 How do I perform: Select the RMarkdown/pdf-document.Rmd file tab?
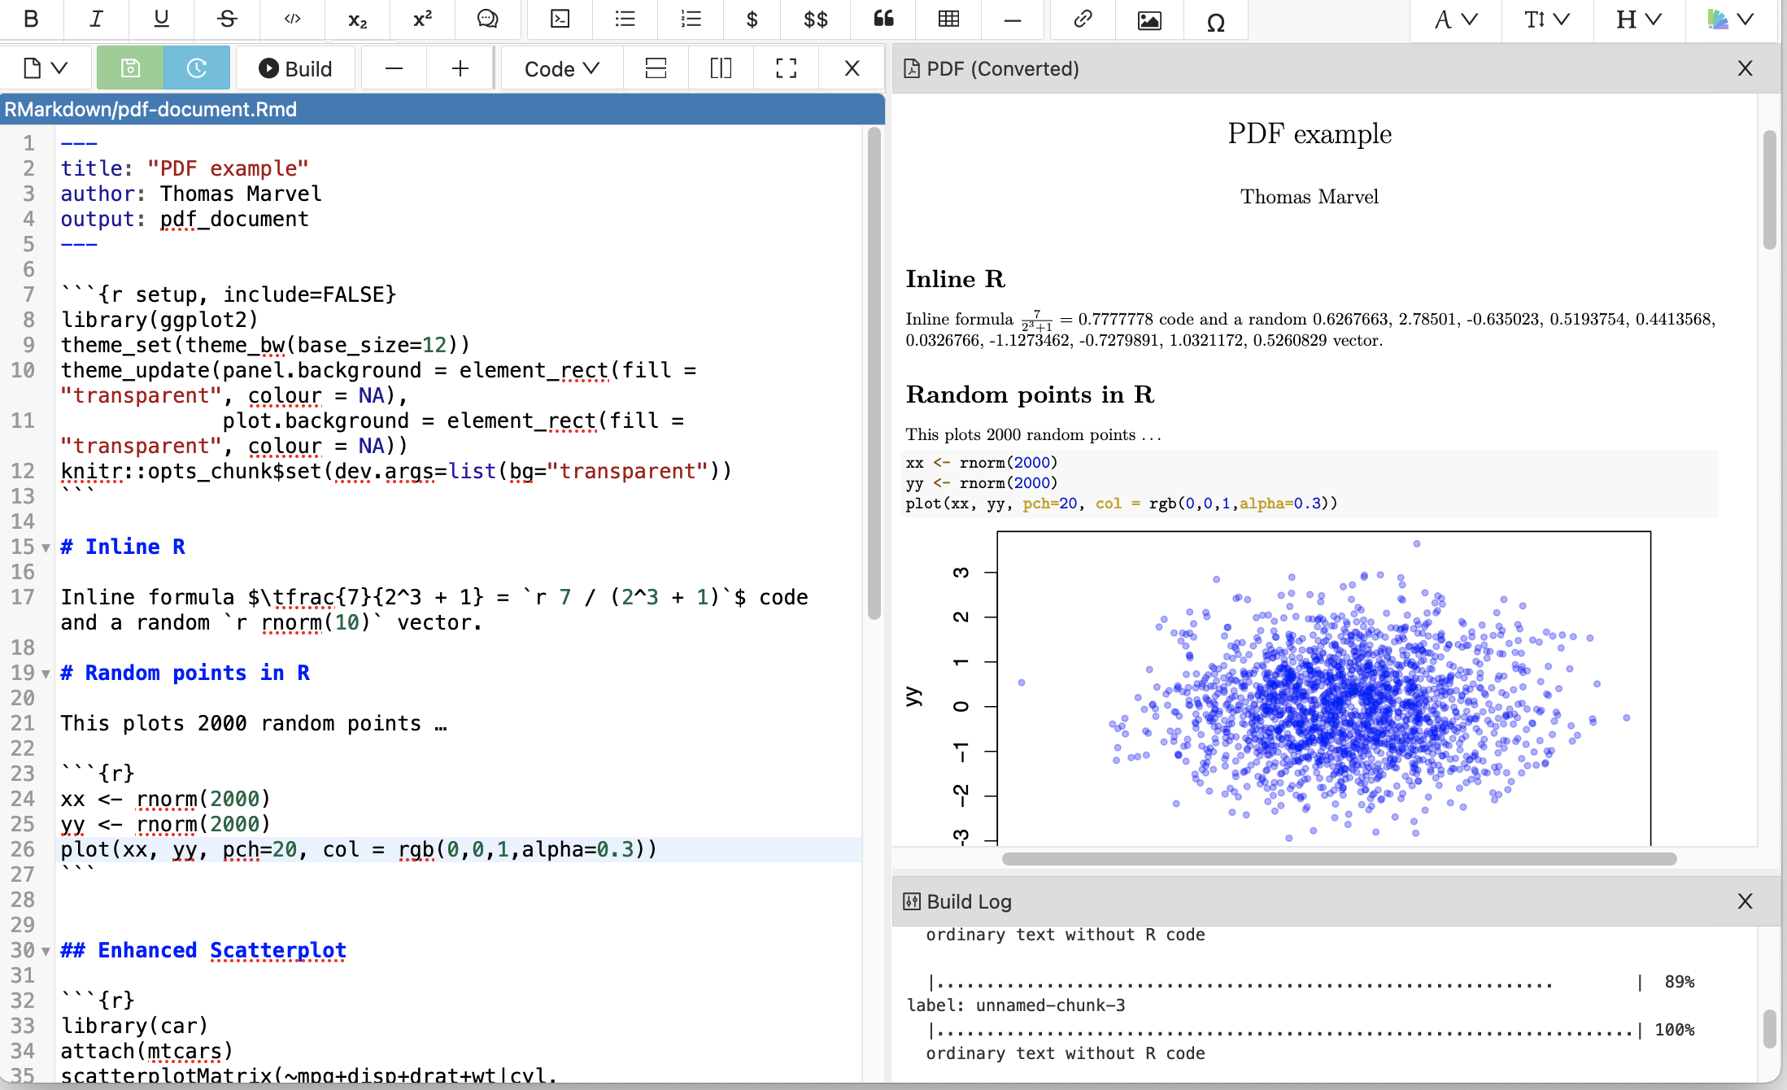[150, 110]
